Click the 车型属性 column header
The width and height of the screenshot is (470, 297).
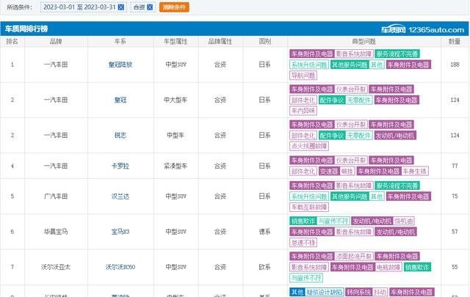tap(176, 41)
